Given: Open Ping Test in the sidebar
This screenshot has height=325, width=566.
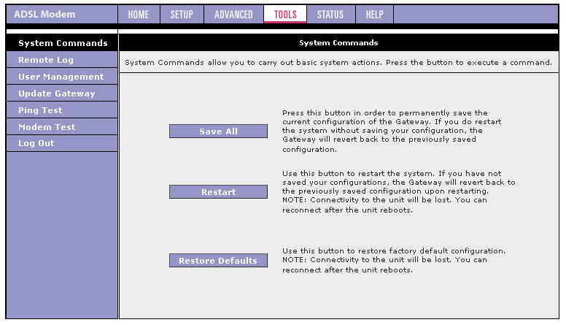Looking at the screenshot, I should [62, 110].
